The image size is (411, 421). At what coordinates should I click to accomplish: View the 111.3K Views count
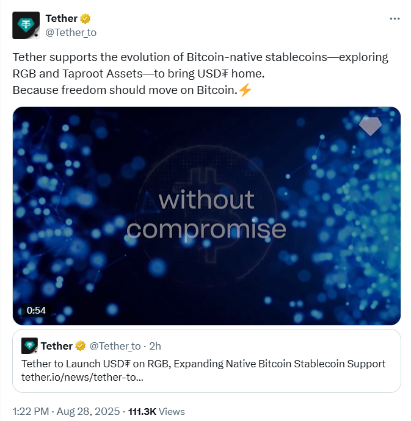[x=156, y=411]
